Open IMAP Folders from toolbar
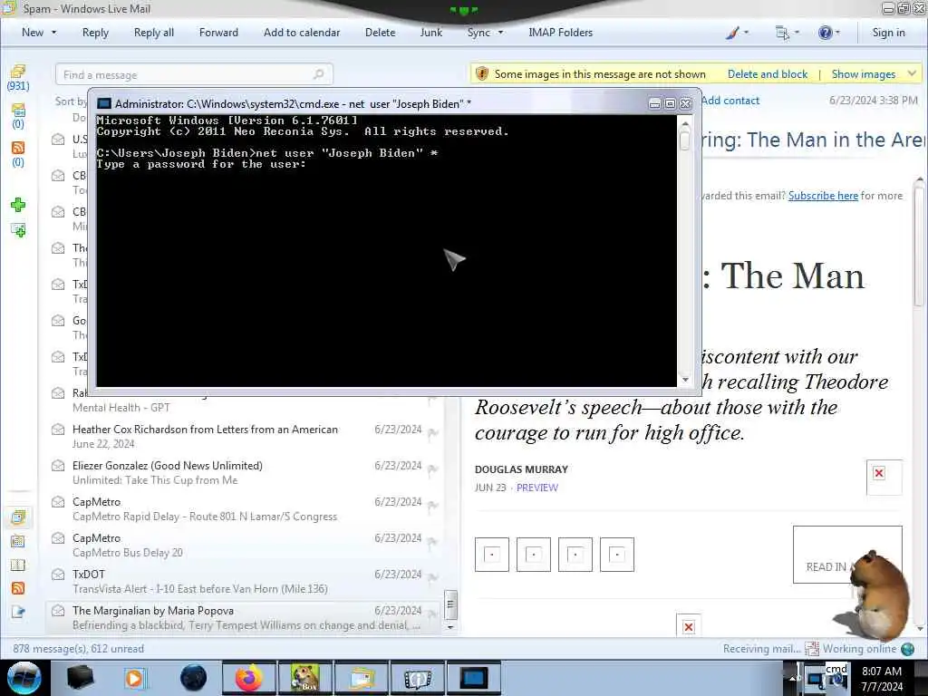The height and width of the screenshot is (696, 928). coord(560,33)
